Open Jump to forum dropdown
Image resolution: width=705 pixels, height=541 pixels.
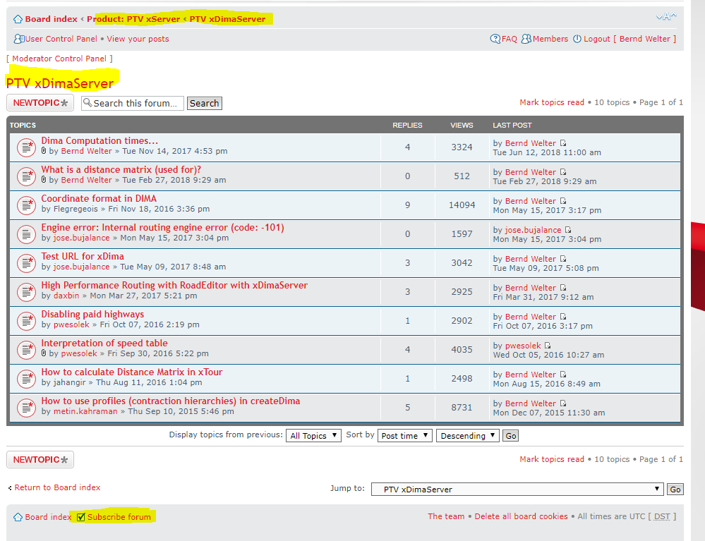[517, 489]
